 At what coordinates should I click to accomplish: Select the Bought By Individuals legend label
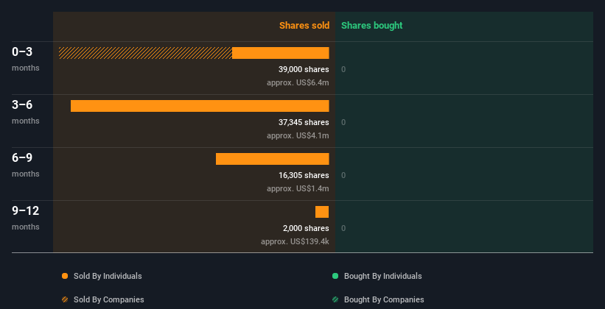[382, 276]
